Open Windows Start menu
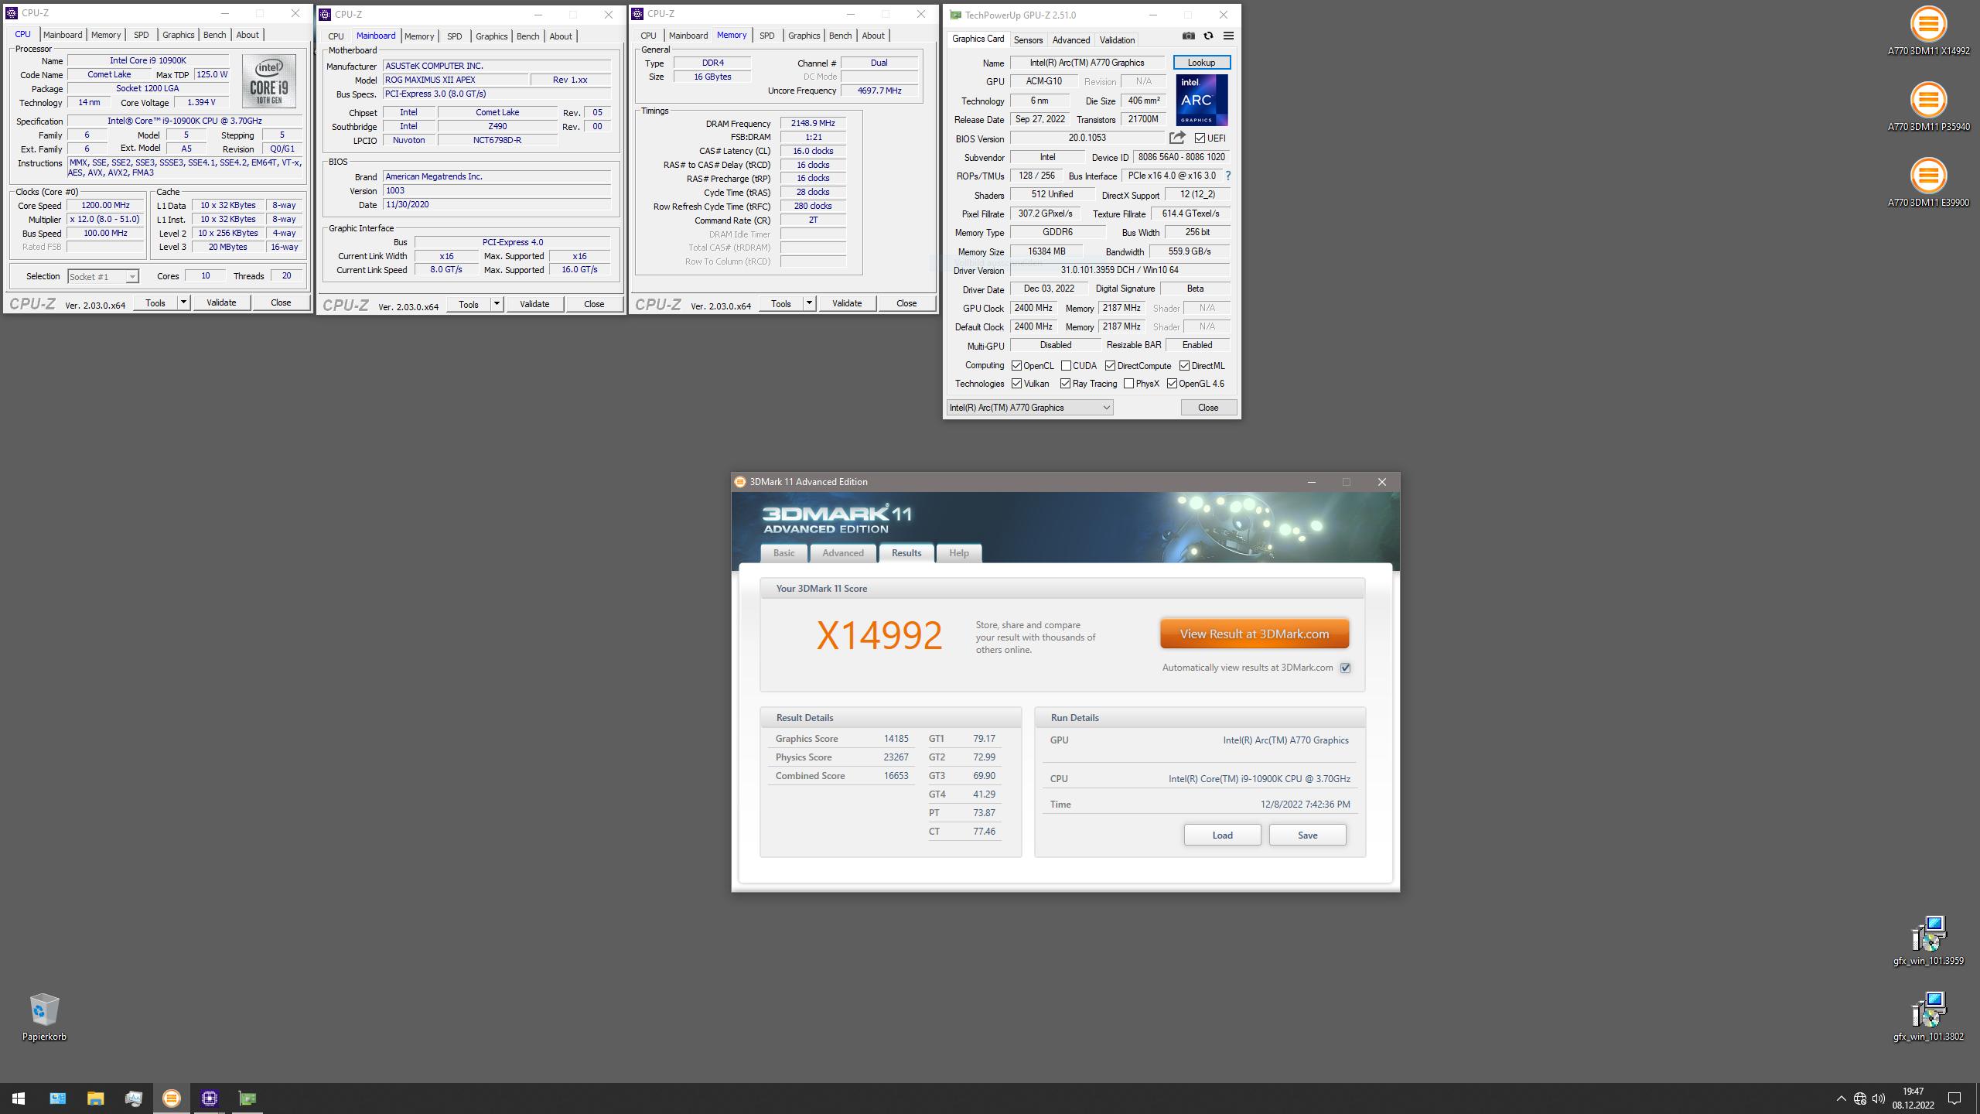Screen dimensions: 1980x1114 pos(19,1098)
